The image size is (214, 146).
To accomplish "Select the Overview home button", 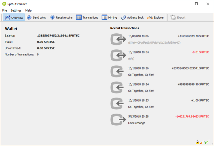I will [x=14, y=17].
